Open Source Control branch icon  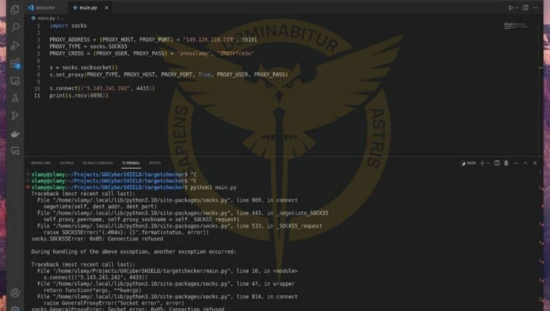point(15,116)
